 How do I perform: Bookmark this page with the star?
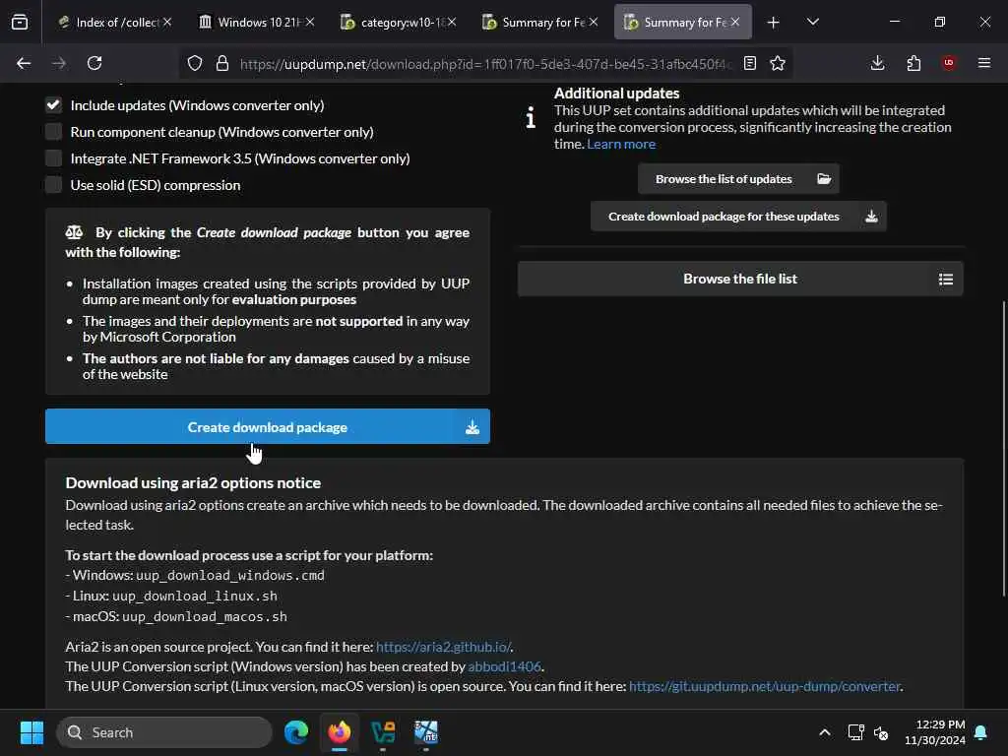tap(778, 63)
